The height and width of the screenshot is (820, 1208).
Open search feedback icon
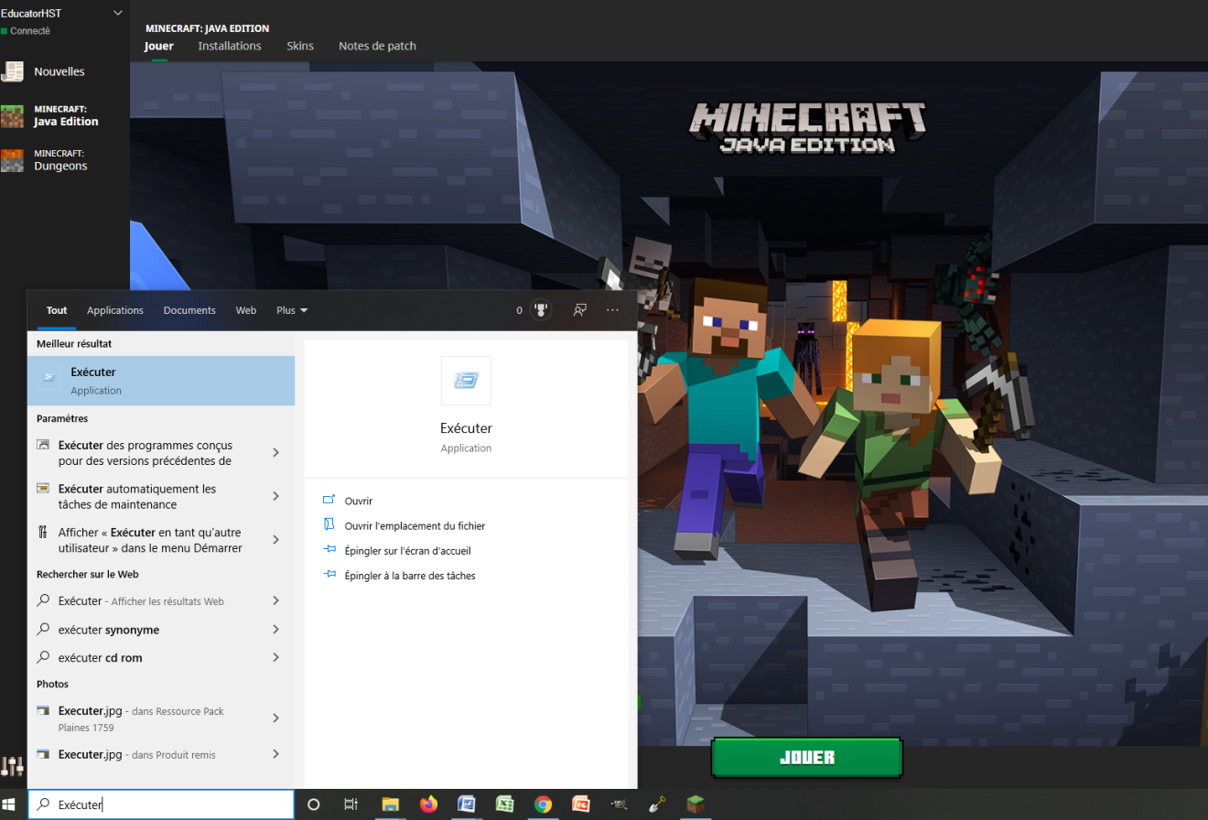coord(580,310)
